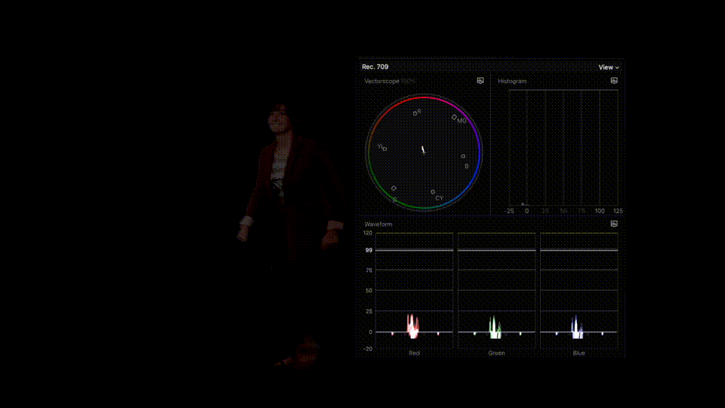Viewport: 725px width, 408px height.
Task: Click the Histogram panel title
Action: click(512, 81)
